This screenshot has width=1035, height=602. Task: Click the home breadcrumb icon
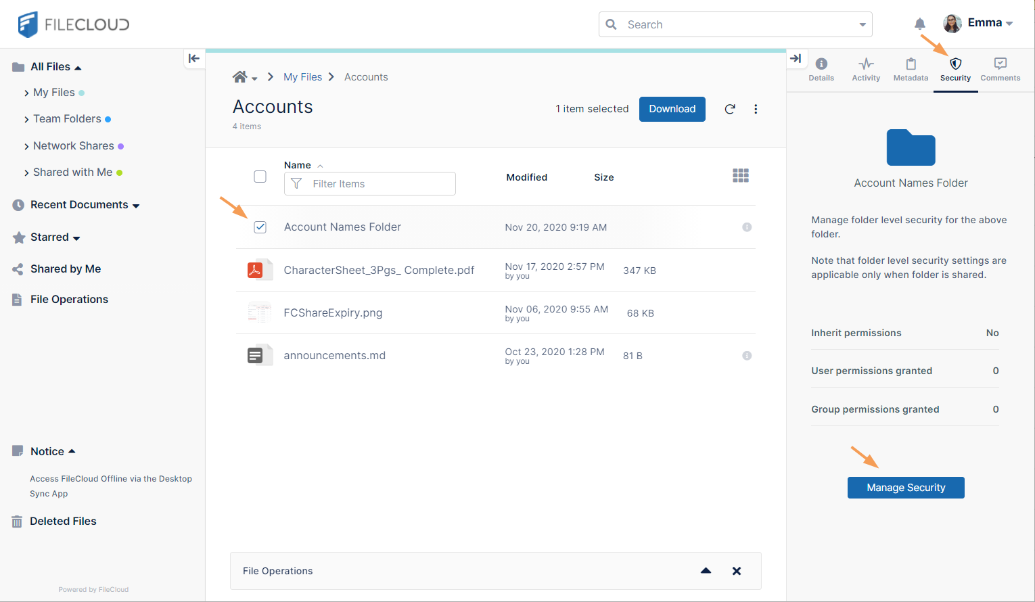pyautogui.click(x=239, y=77)
